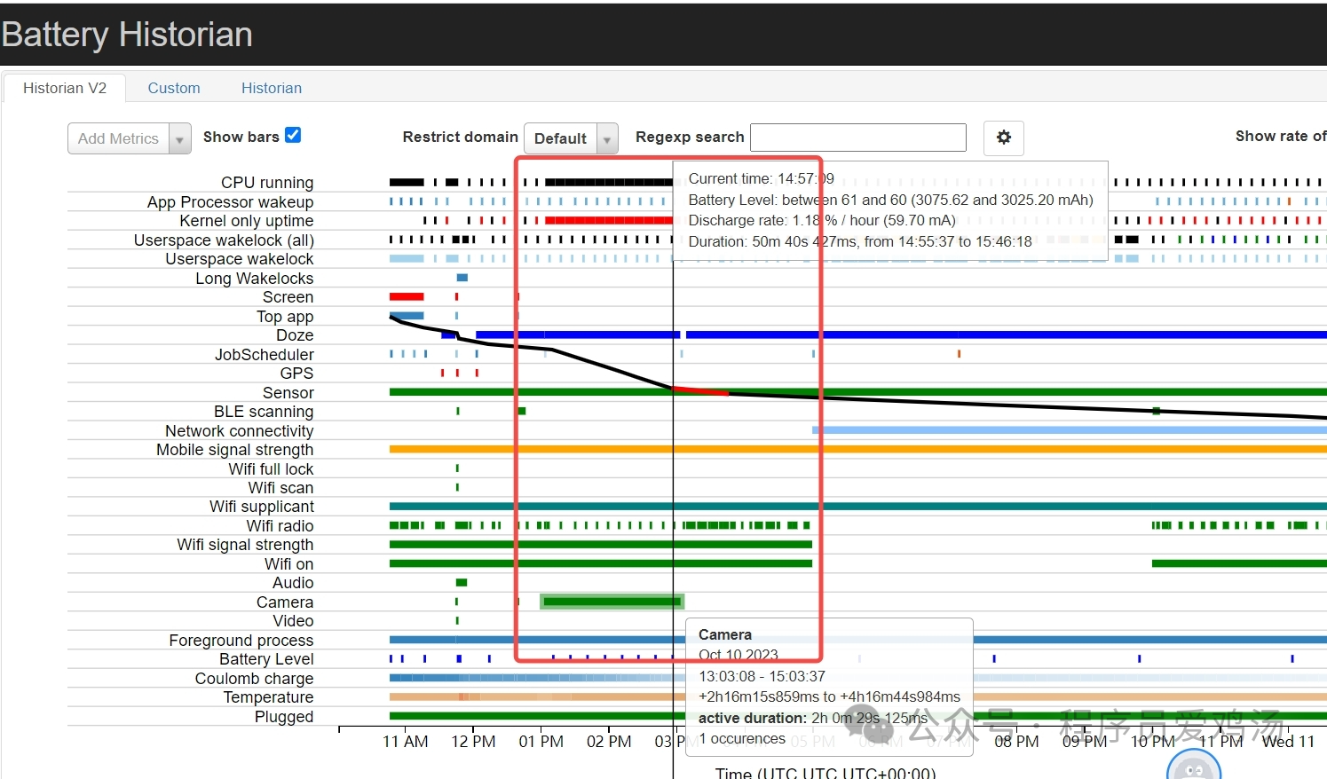Screen dimensions: 1327x779
Task: Select the Battery Level label
Action: (266, 659)
